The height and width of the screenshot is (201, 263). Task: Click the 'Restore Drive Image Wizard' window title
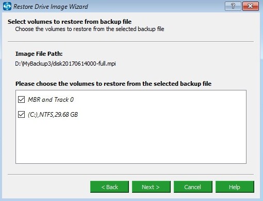(x=51, y=7)
